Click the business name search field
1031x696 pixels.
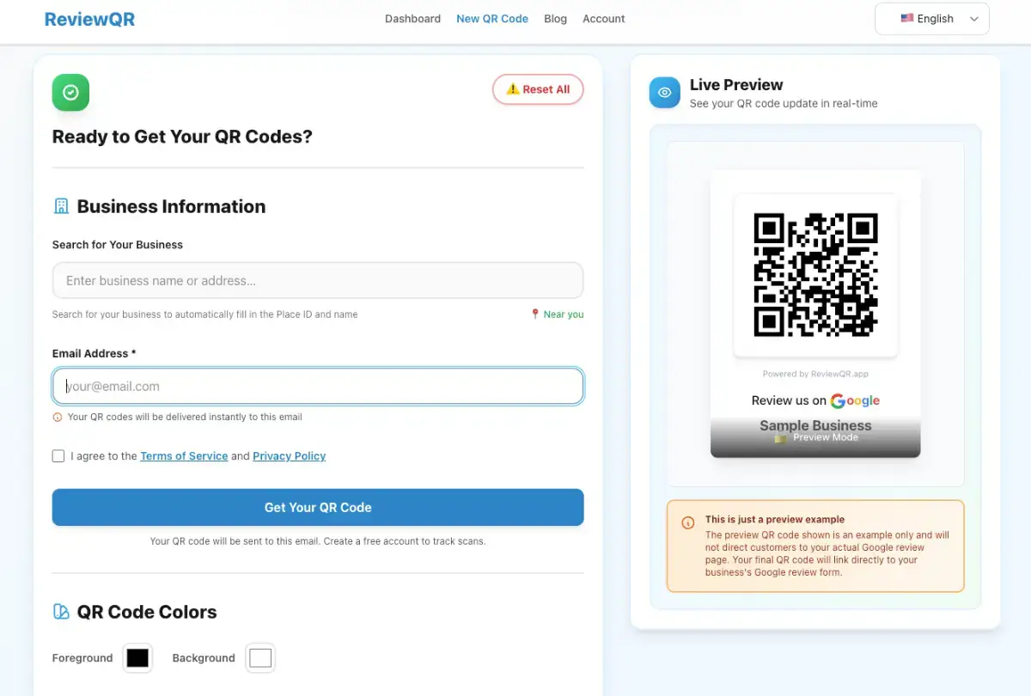(318, 280)
